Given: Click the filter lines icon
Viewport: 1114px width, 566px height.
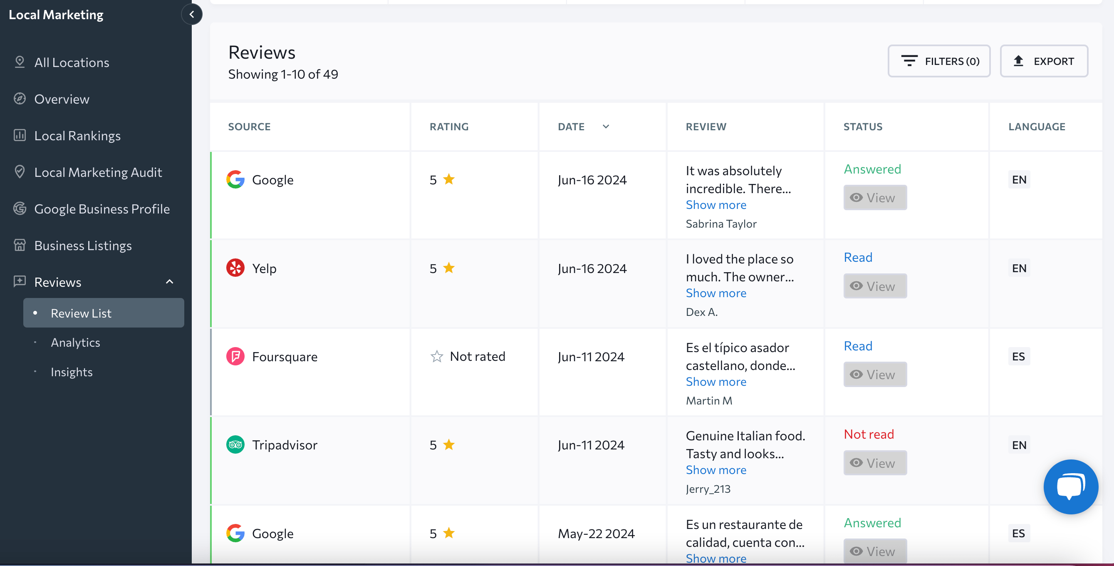Looking at the screenshot, I should (x=909, y=61).
